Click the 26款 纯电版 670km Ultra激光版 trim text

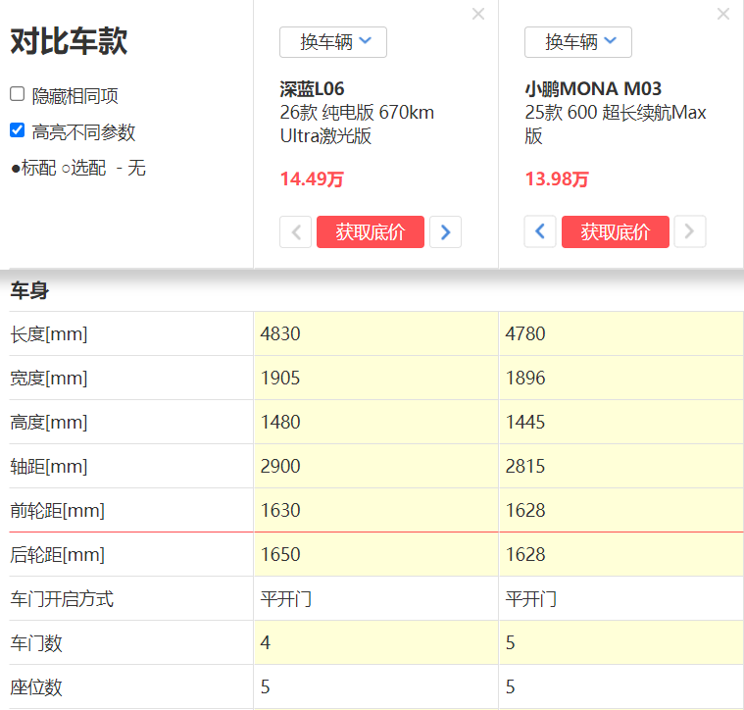point(357,125)
